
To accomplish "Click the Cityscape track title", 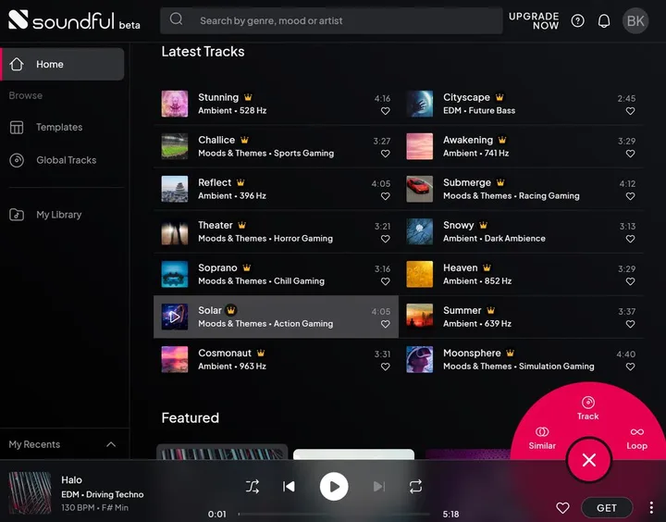I will 466,97.
